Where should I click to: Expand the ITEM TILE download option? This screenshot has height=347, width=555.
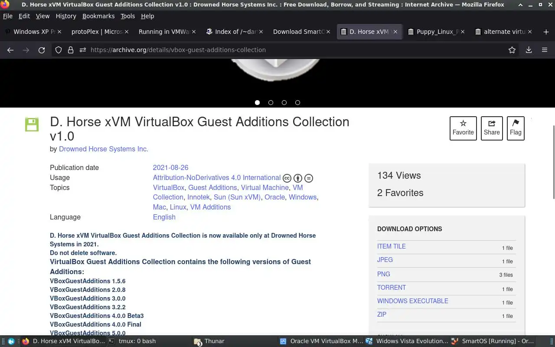(x=392, y=246)
